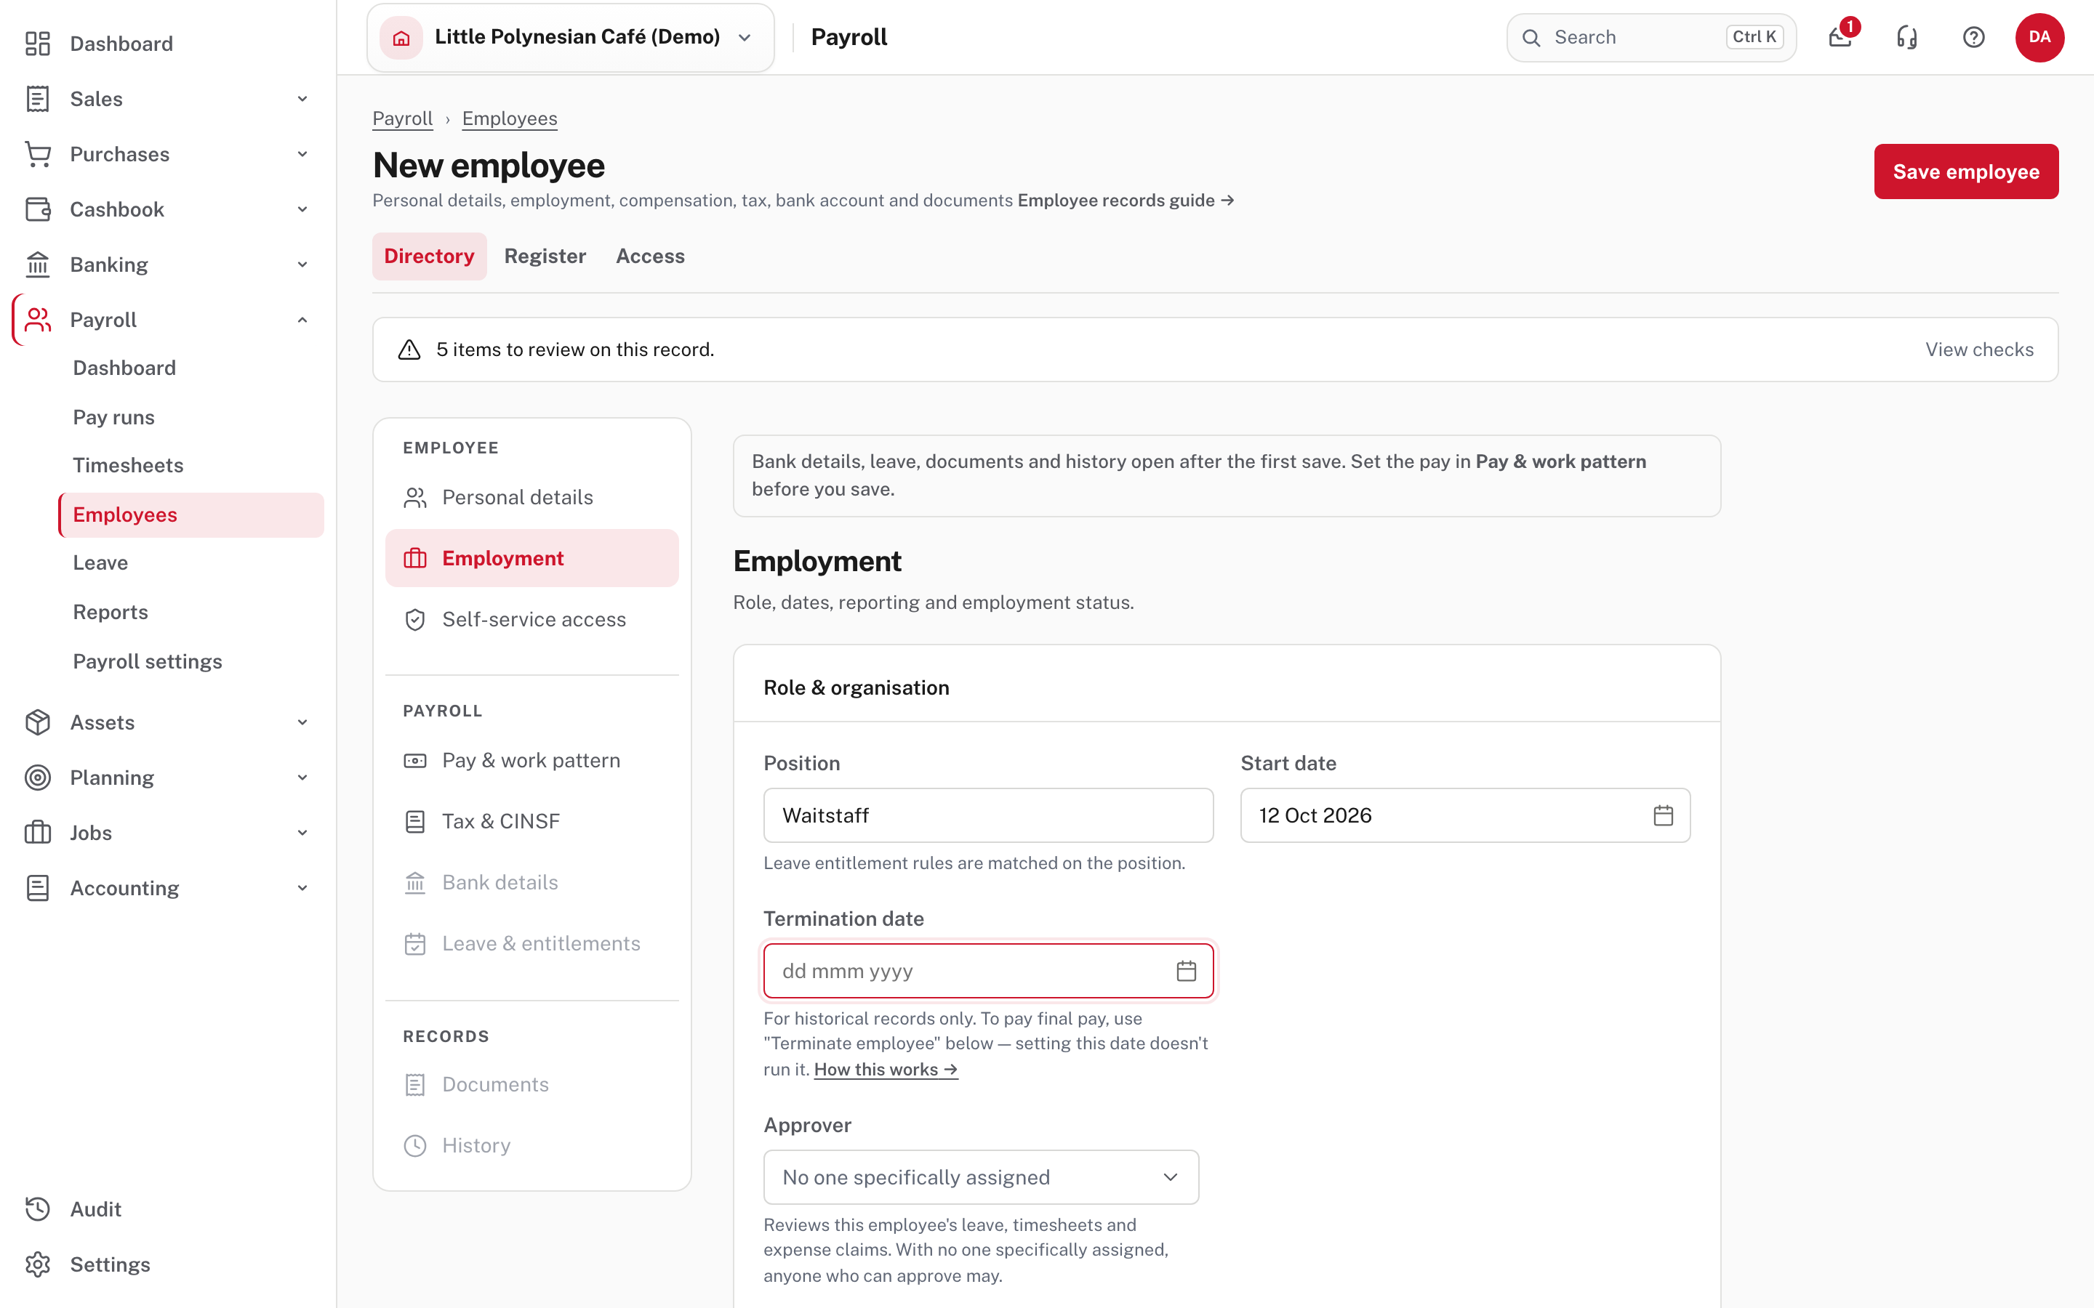Image resolution: width=2094 pixels, height=1308 pixels.
Task: Open the help question-mark icon
Action: point(1974,37)
